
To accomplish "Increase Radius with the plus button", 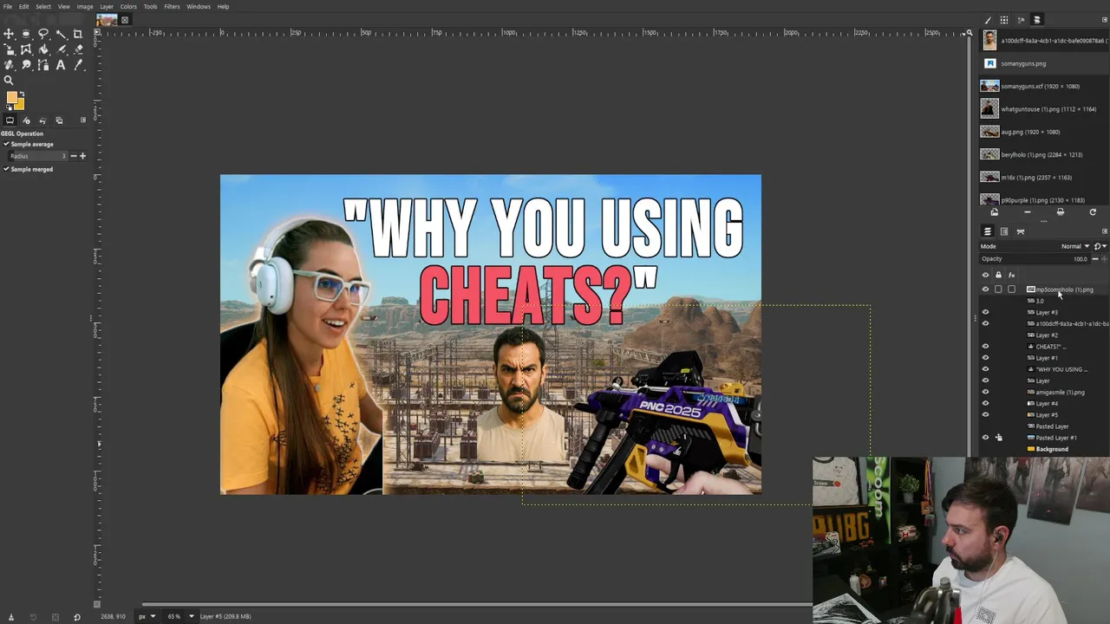I will click(82, 156).
